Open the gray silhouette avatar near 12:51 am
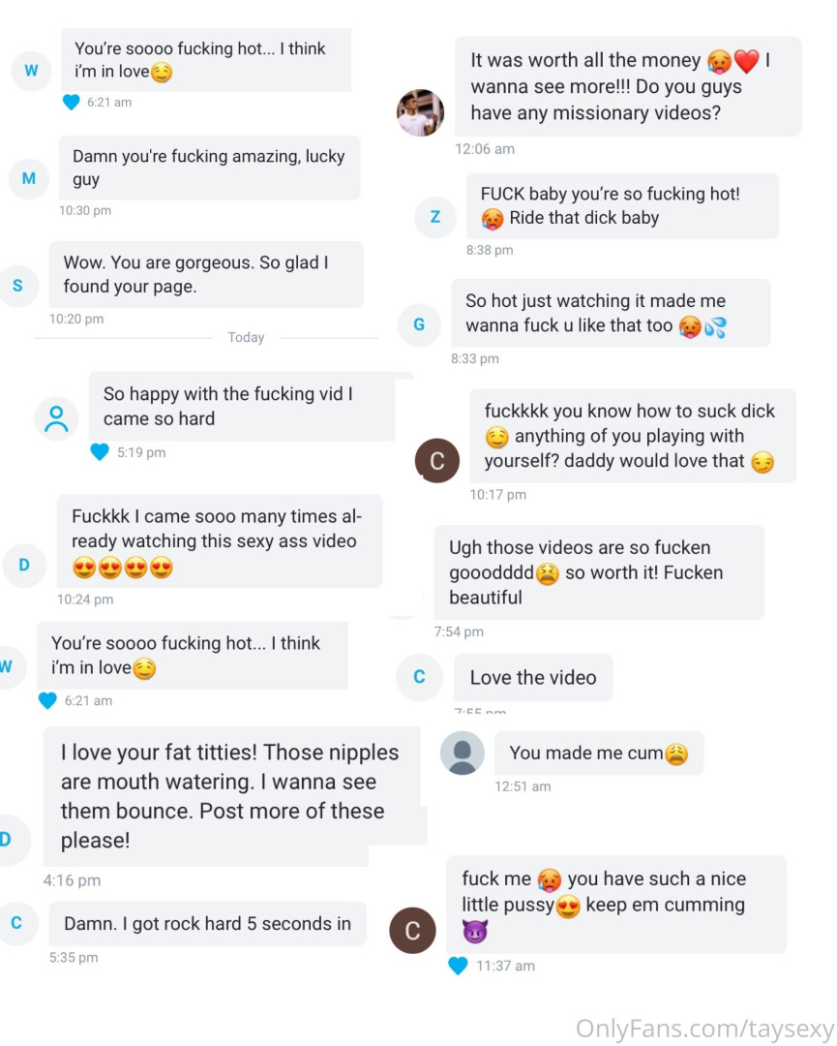837x1046 pixels. 462,753
